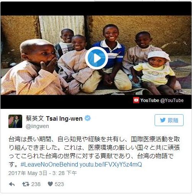Click the red YouTube logo icon

[x=136, y=100]
